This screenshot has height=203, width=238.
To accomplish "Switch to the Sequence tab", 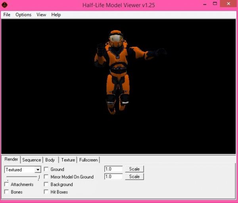I will pos(32,160).
